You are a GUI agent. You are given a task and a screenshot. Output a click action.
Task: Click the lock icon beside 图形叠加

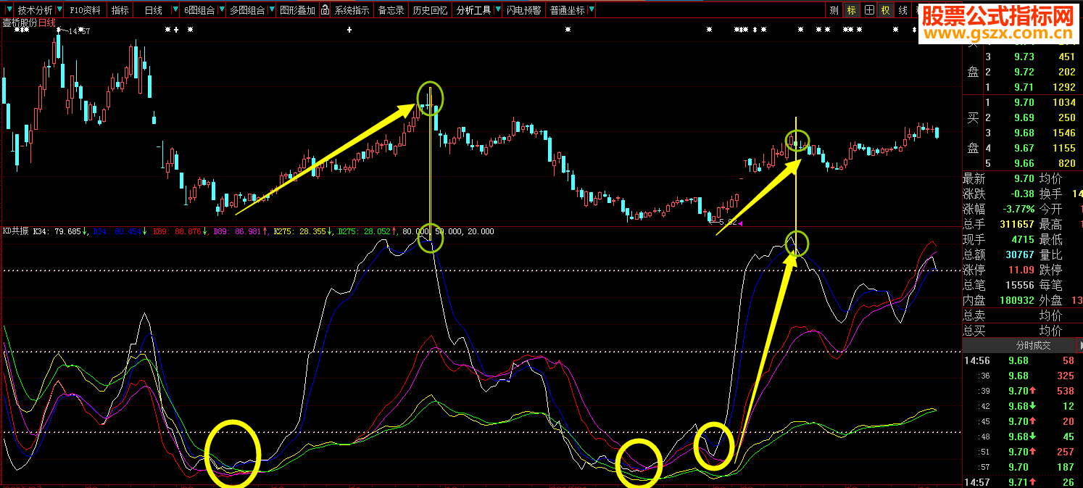325,10
